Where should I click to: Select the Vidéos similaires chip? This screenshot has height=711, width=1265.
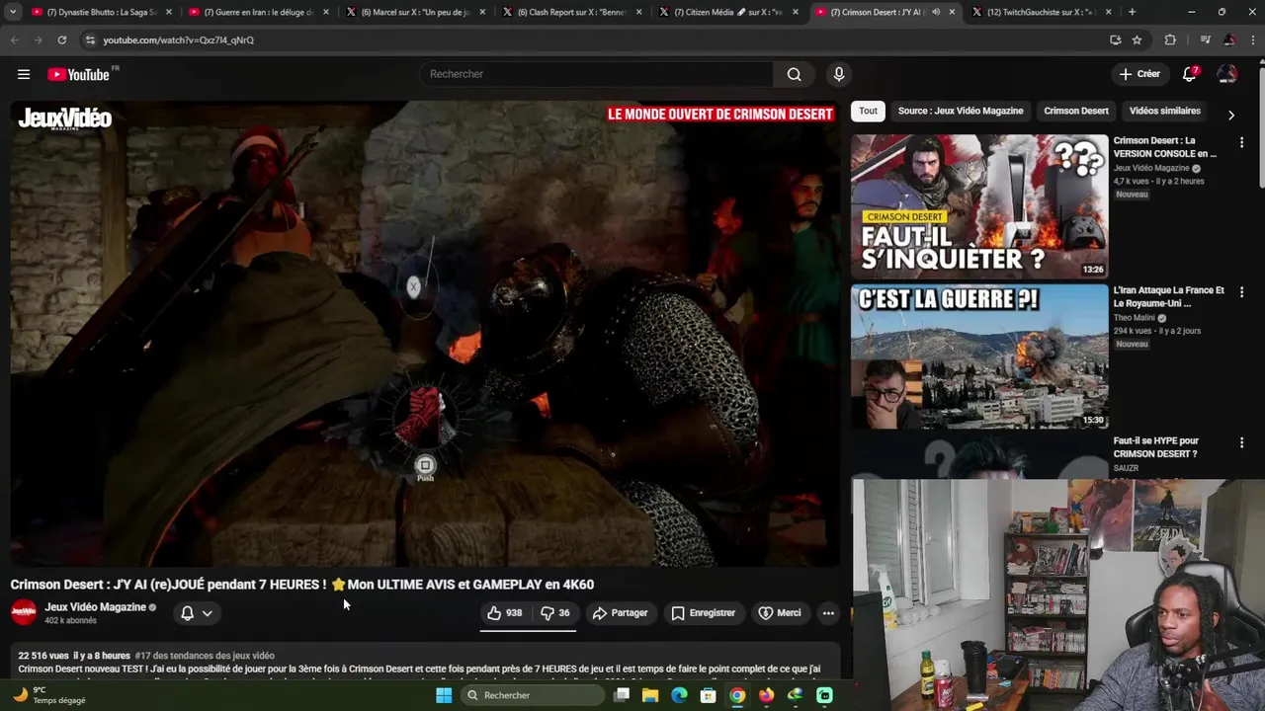click(x=1165, y=111)
